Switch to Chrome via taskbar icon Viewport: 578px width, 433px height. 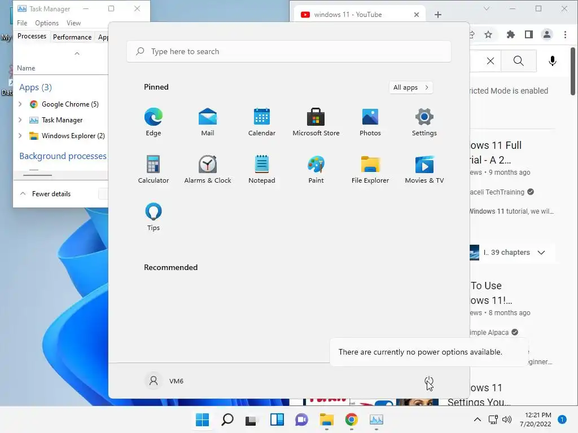pos(351,419)
